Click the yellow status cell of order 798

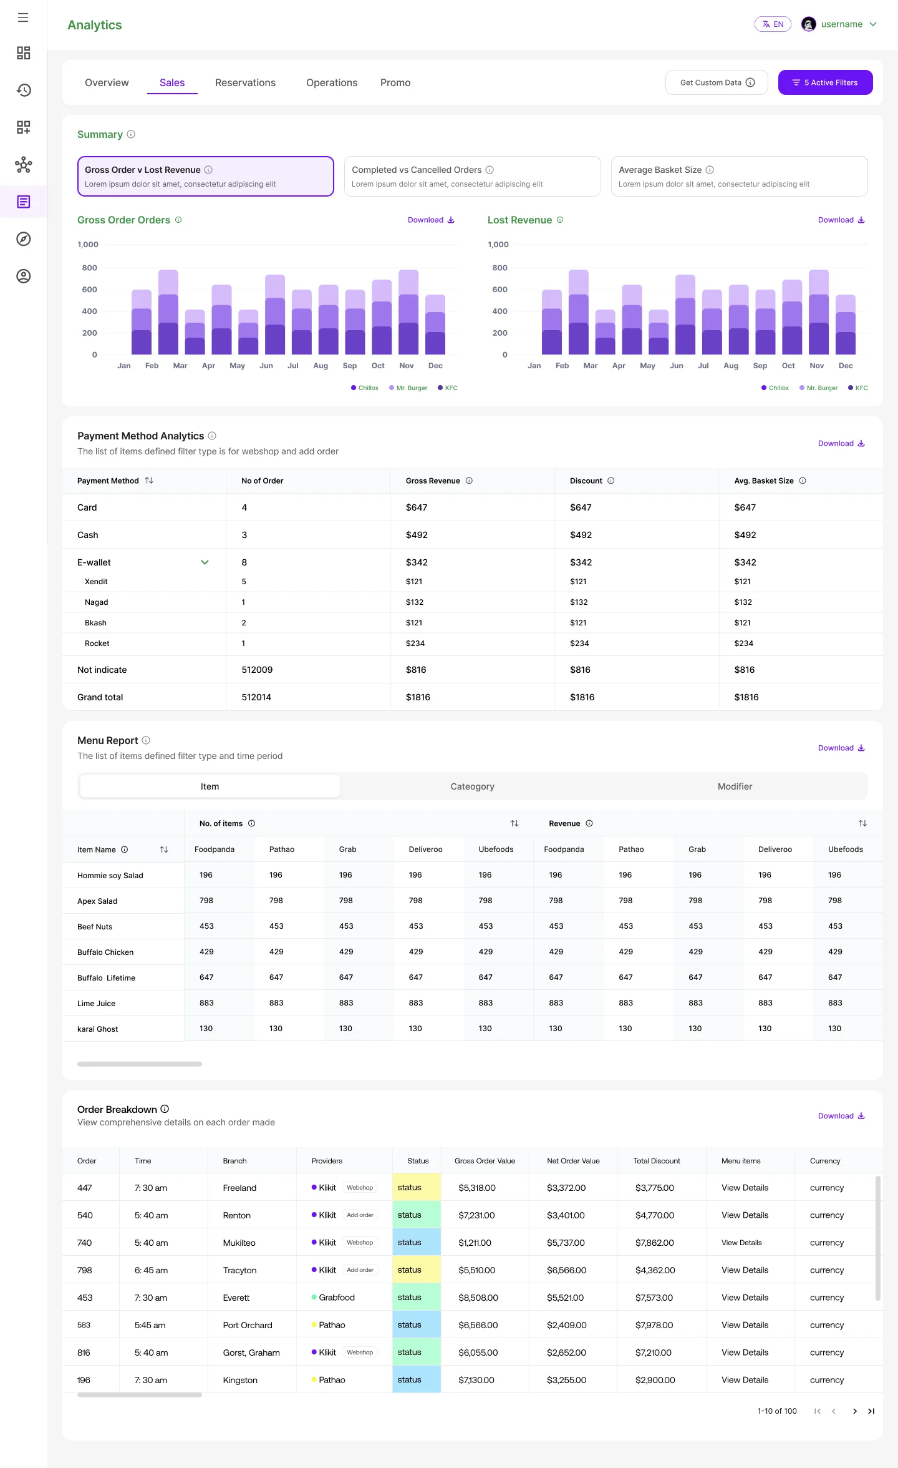[x=417, y=1270]
